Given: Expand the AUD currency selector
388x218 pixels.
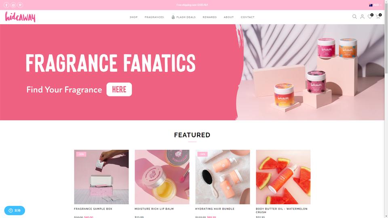Looking at the screenshot, I should point(375,5).
